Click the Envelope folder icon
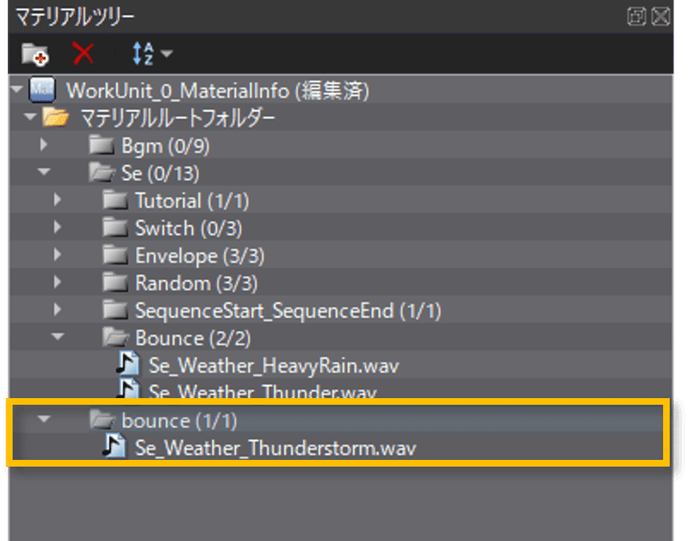The image size is (689, 541). coord(115,254)
